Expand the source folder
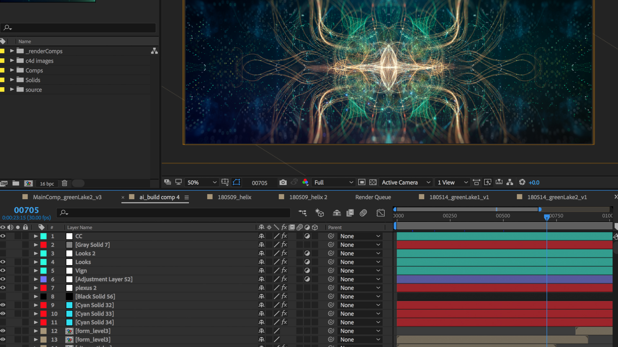 [x=12, y=89]
